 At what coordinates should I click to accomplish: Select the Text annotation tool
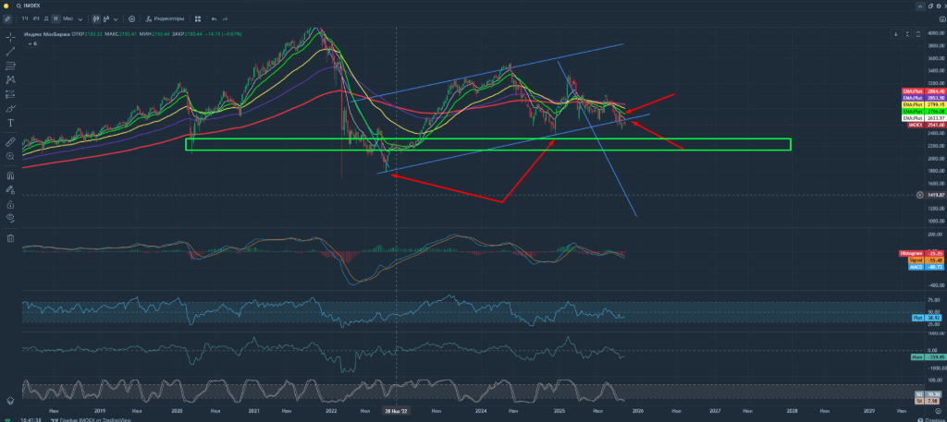click(x=10, y=122)
